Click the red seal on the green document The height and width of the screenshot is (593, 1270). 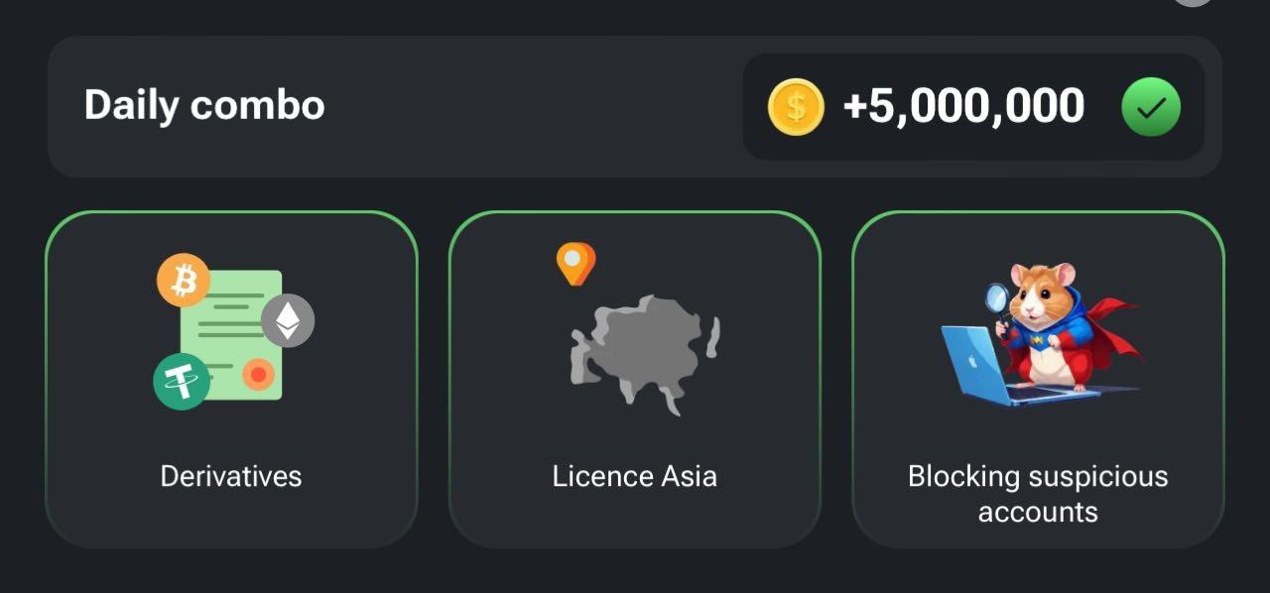pyautogui.click(x=258, y=373)
